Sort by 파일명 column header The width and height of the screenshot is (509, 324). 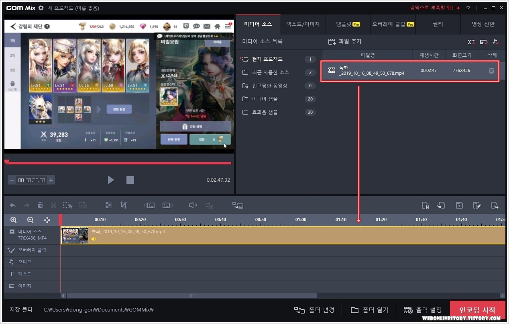tap(367, 55)
